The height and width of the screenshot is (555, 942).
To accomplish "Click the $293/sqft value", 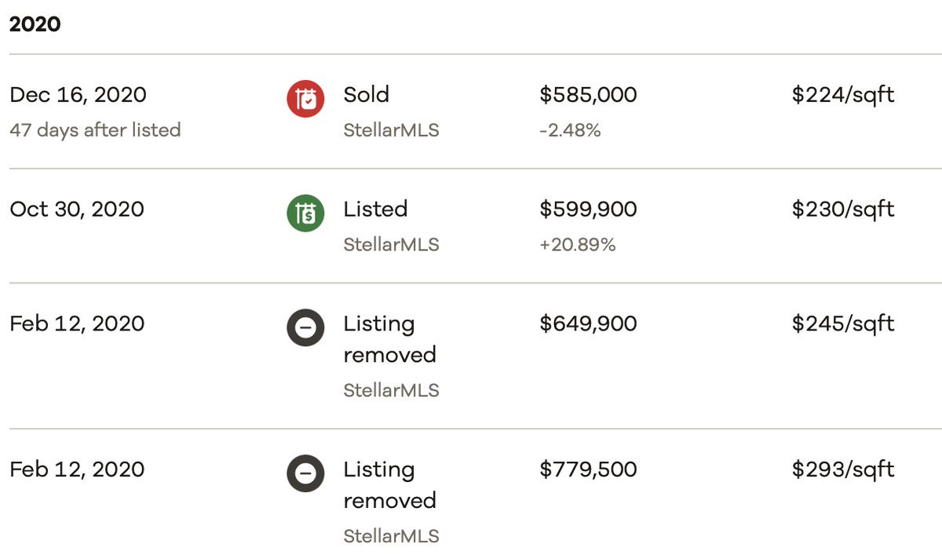I will pos(843,471).
